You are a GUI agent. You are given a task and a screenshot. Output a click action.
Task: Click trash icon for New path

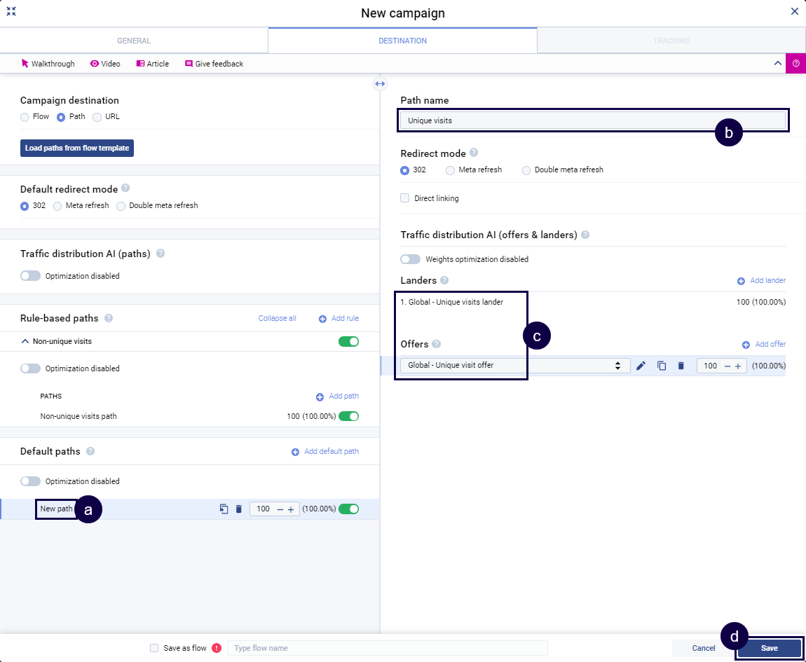238,509
